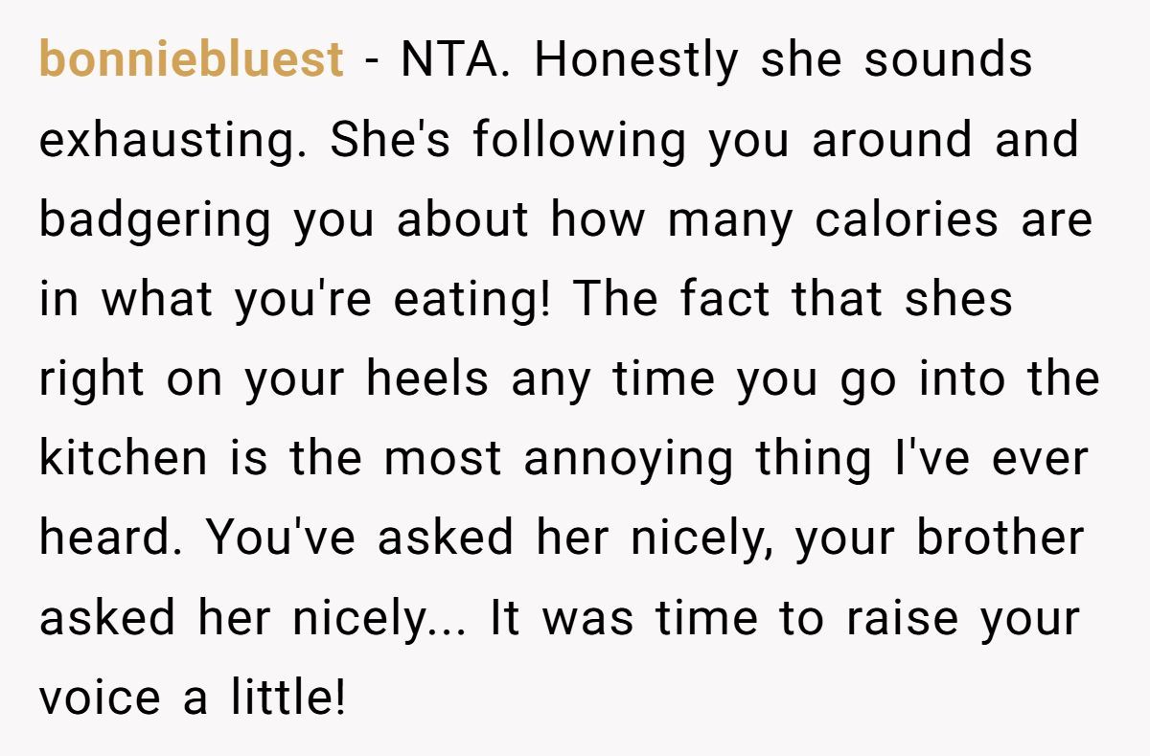Open the bonniebluest user profile link

tap(191, 60)
